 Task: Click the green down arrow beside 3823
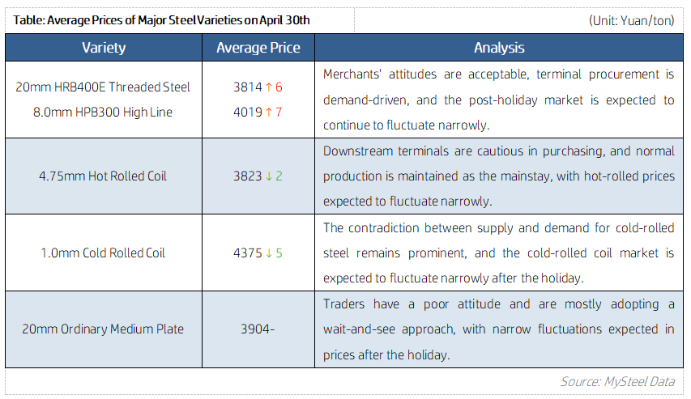[x=268, y=176]
